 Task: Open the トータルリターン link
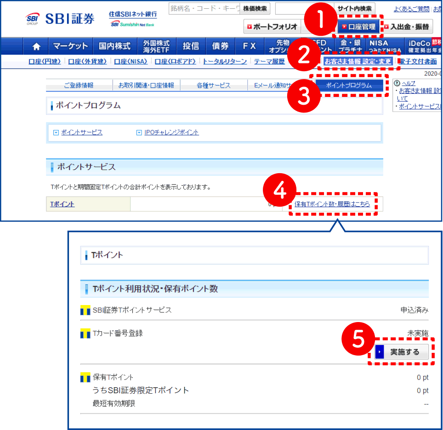pyautogui.click(x=225, y=61)
